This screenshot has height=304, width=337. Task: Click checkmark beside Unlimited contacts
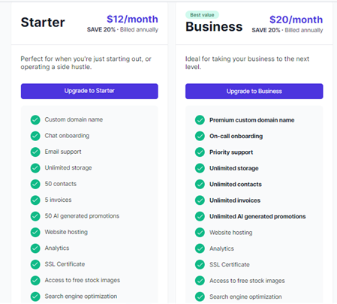tap(200, 184)
